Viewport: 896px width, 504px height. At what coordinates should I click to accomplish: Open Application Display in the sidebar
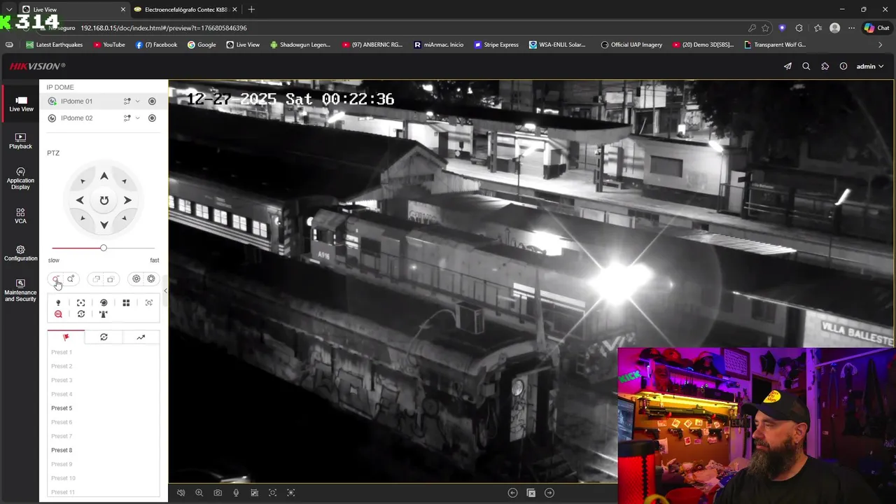pos(20,178)
